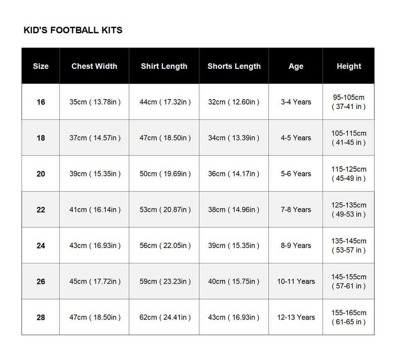Select the 12-13 Years age cell
The height and width of the screenshot is (355, 398).
pos(296,317)
